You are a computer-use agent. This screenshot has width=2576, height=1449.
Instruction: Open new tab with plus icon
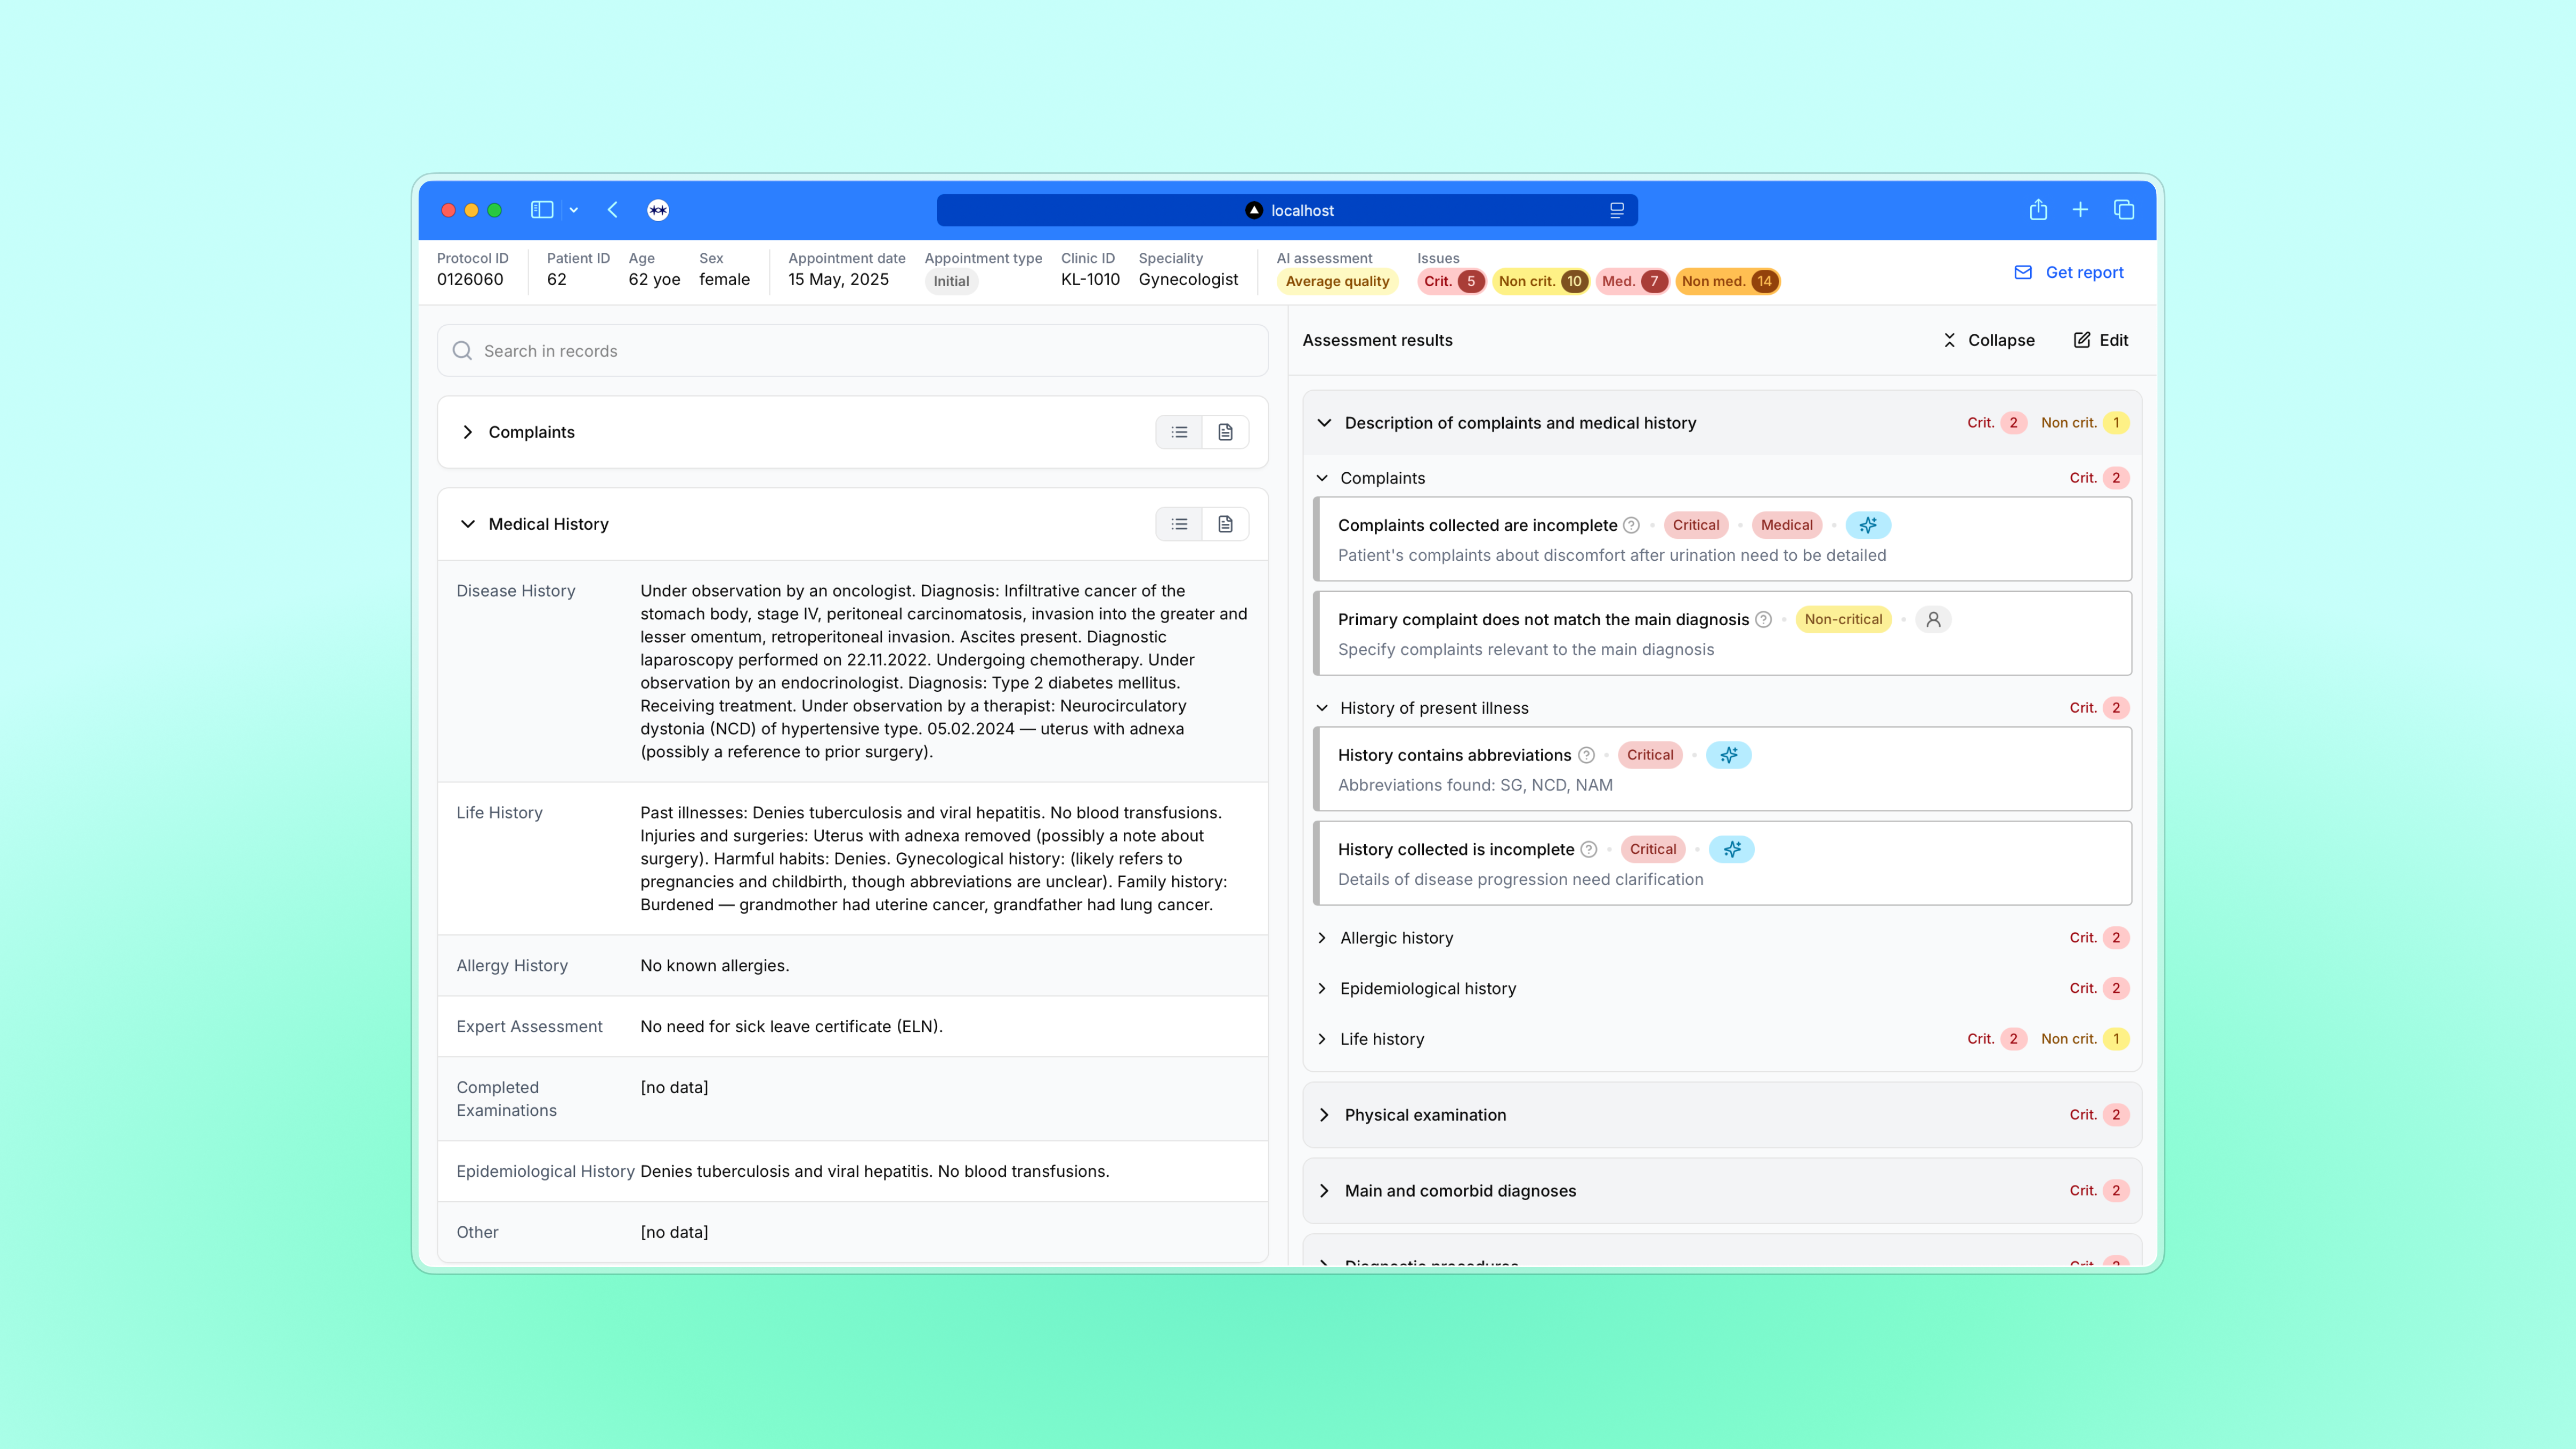(x=2080, y=210)
